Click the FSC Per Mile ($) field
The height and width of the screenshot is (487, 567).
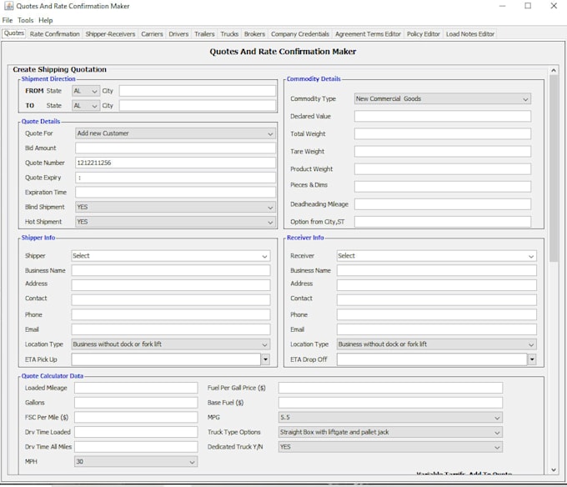136,417
